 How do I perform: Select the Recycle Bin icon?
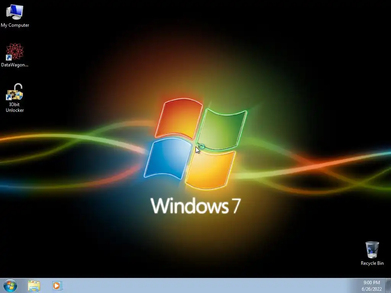[372, 250]
